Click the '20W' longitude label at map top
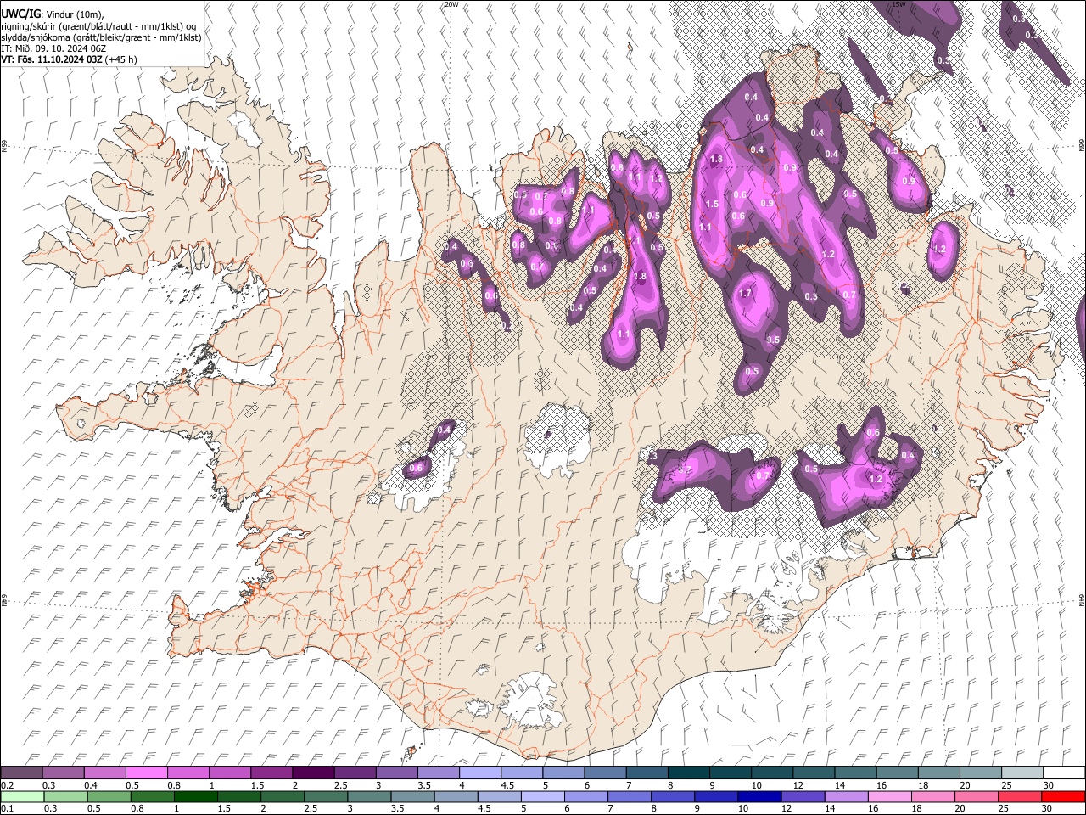Viewport: 1086px width, 815px height. pos(451,4)
